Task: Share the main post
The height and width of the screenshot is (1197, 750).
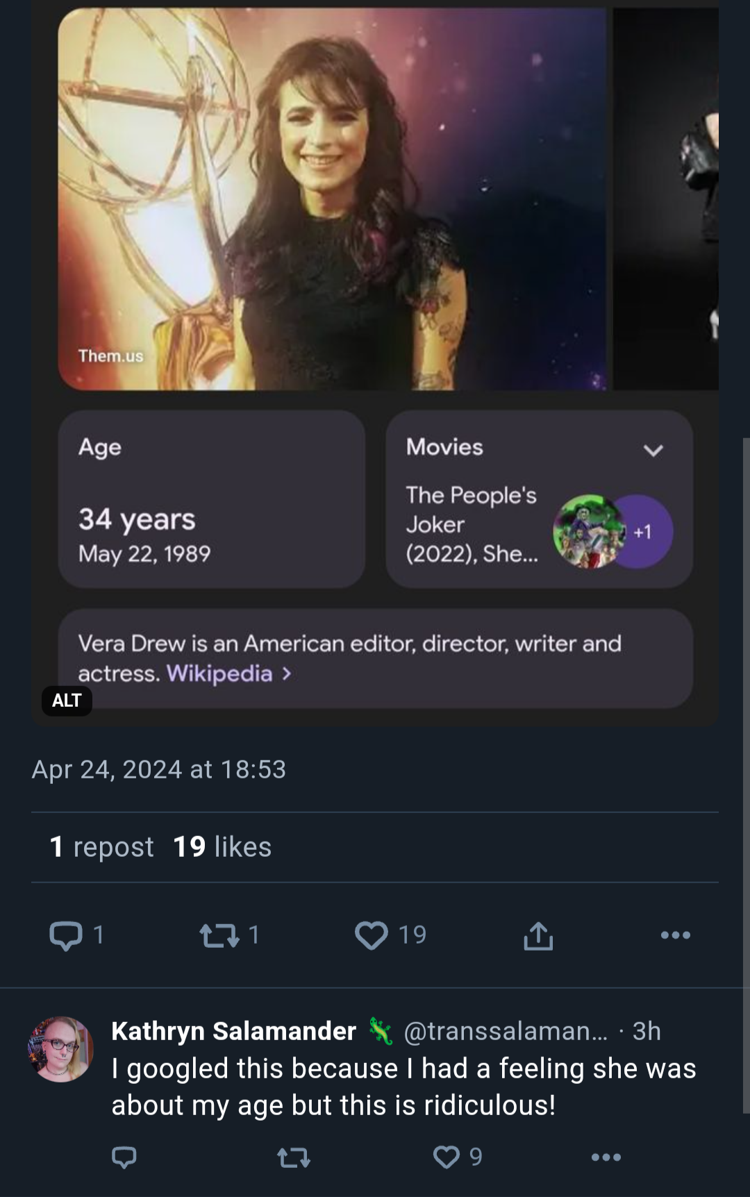Action: click(538, 935)
